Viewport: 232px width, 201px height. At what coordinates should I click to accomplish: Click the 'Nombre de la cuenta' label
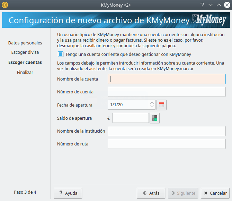click(x=77, y=79)
